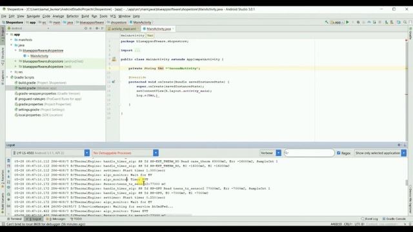This screenshot has width=413, height=232.
Task: Click the blueappsoftware breadcrumb in navigation bar
Action: click(x=90, y=23)
